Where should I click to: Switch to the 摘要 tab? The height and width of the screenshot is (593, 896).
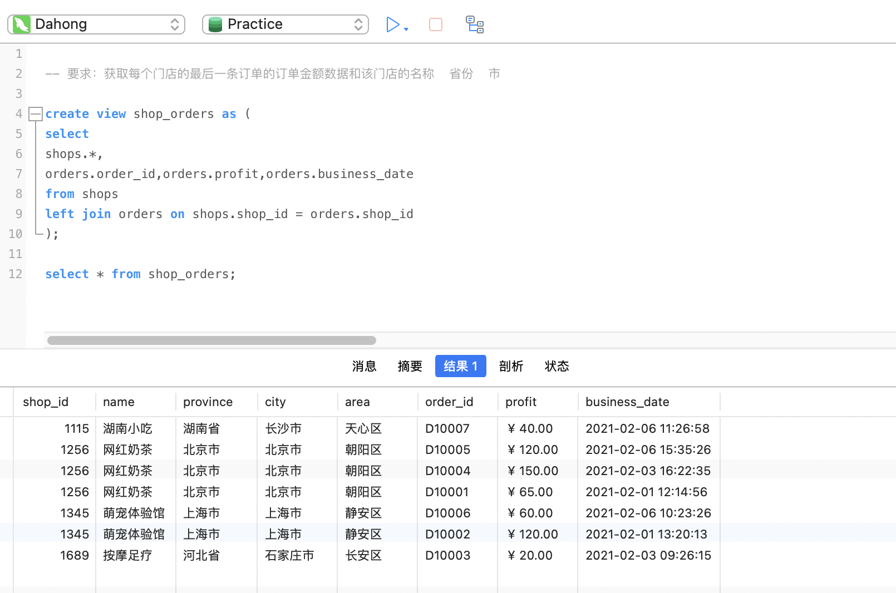pyautogui.click(x=410, y=366)
